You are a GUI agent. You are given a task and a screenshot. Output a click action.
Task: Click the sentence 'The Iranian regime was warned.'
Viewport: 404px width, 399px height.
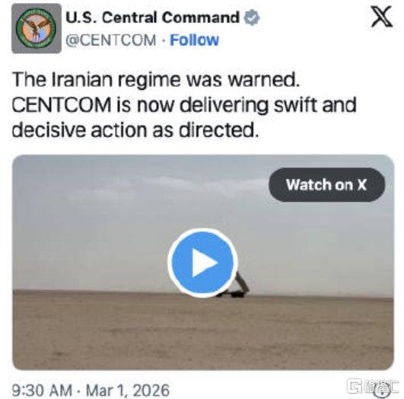pos(156,79)
